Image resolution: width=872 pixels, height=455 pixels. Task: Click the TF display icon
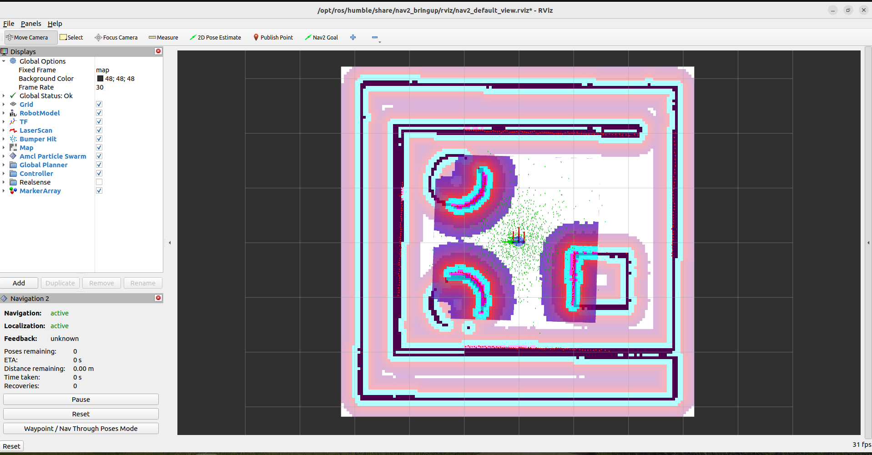click(13, 121)
